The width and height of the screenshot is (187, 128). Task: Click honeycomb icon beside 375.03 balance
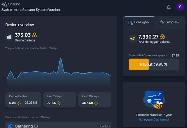click(34, 35)
